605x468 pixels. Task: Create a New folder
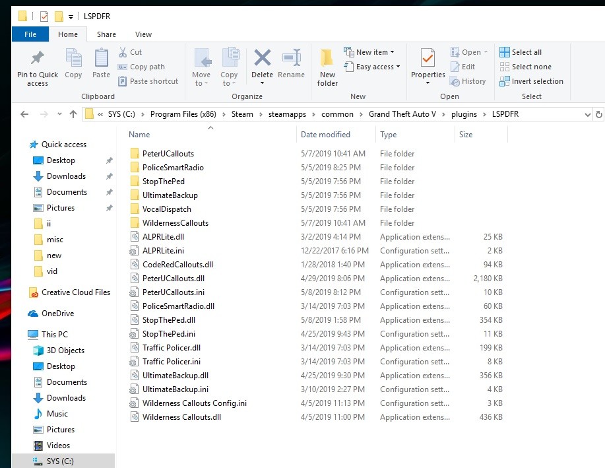tap(327, 67)
